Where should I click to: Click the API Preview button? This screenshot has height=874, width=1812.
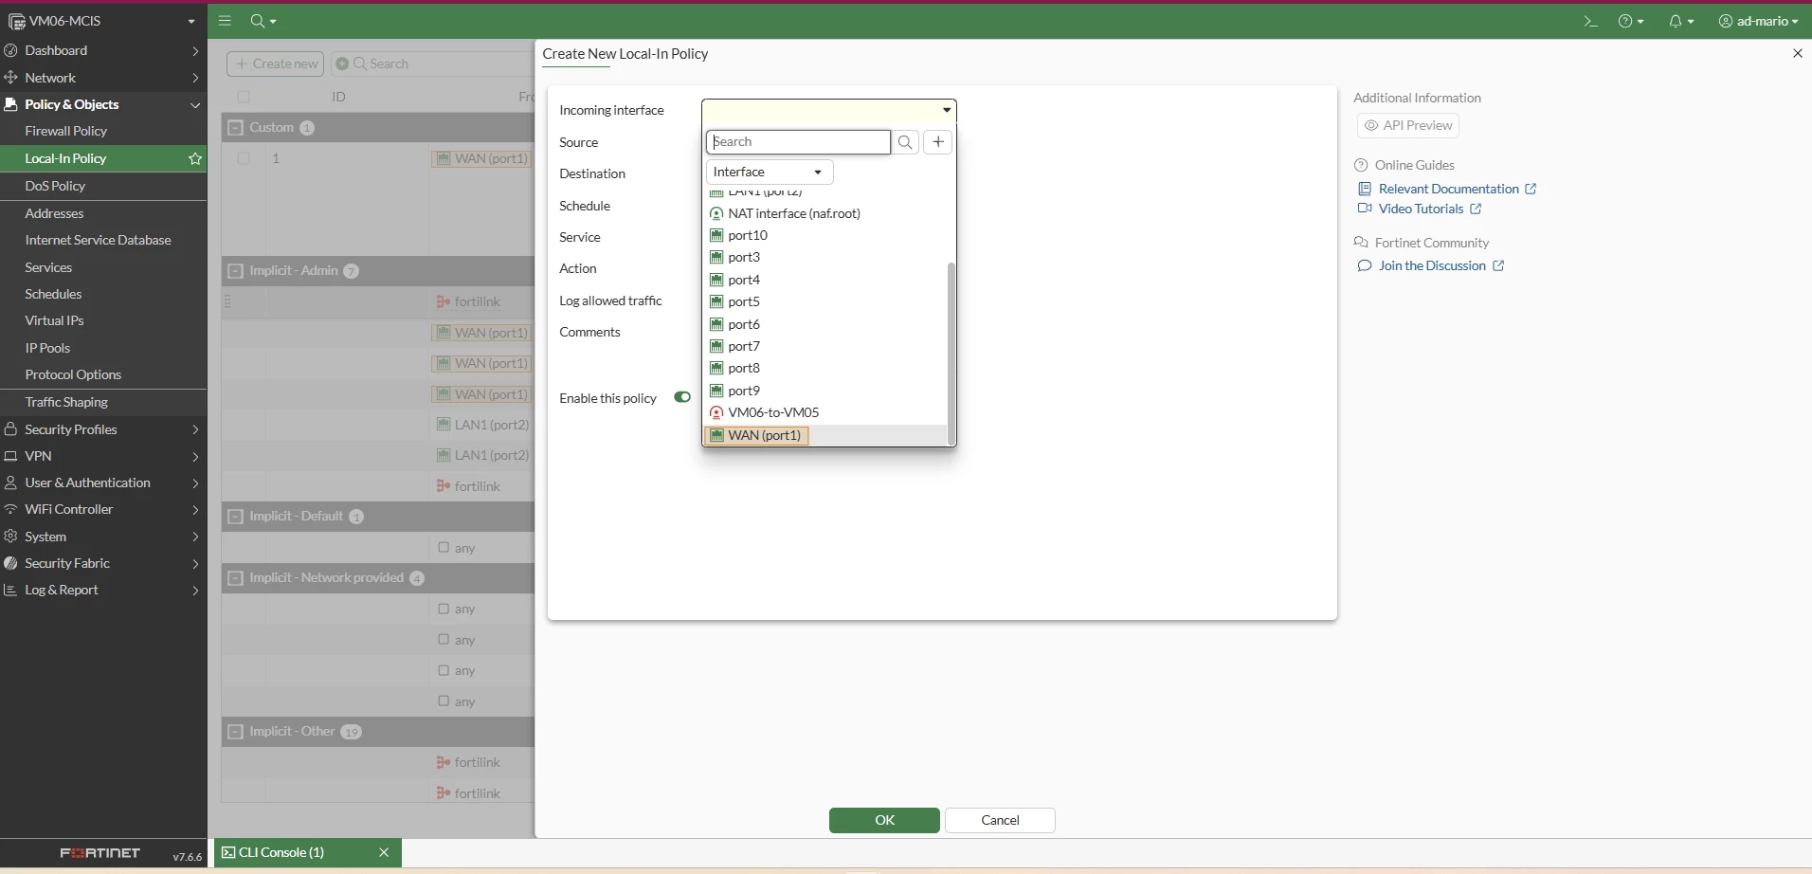tap(1407, 125)
